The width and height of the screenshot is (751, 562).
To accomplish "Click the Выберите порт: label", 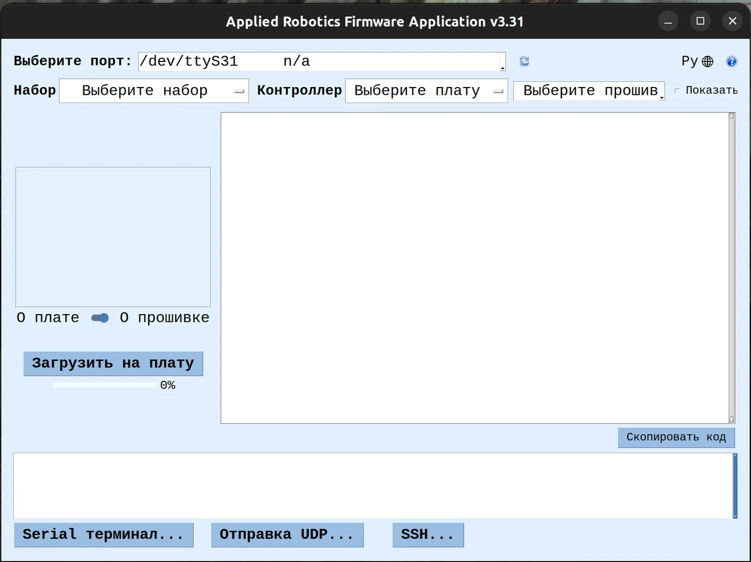I will pos(72,61).
